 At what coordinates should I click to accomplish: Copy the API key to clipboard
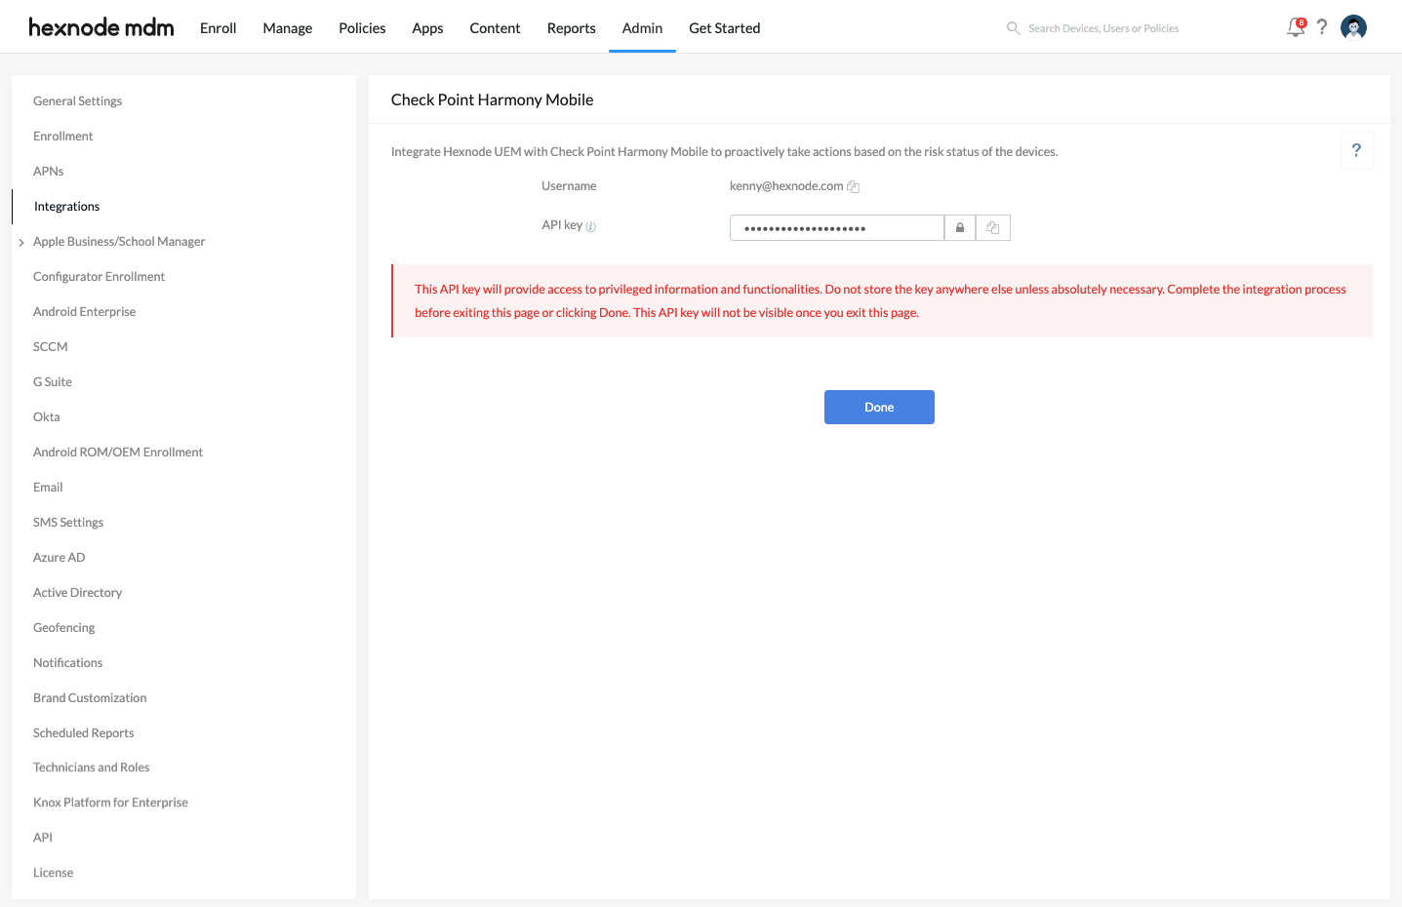tap(993, 228)
